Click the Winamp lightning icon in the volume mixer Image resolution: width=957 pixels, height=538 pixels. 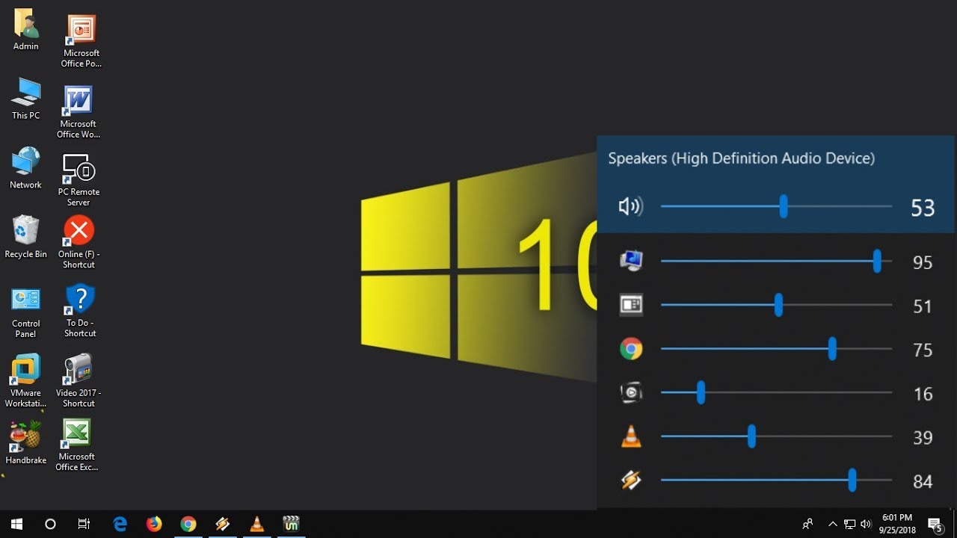[631, 480]
